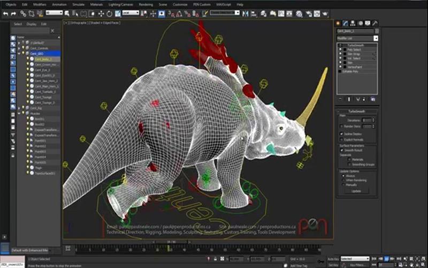Open scene explorer Select menu

(18, 24)
